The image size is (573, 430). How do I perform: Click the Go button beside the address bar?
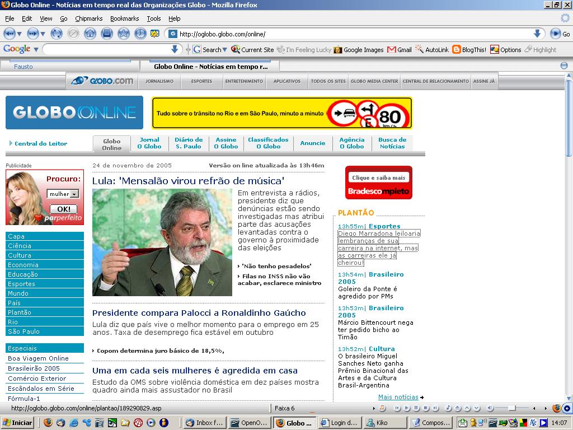(x=560, y=34)
